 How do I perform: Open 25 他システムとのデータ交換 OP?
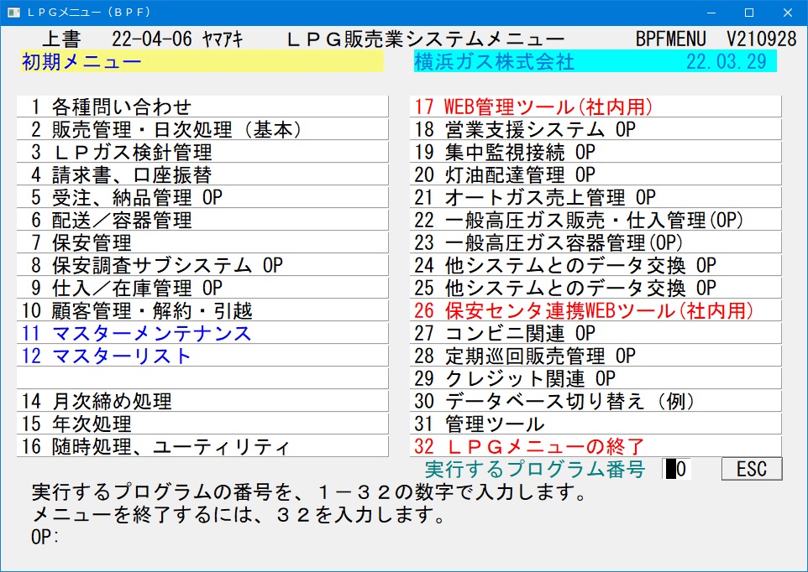pyautogui.click(x=596, y=288)
